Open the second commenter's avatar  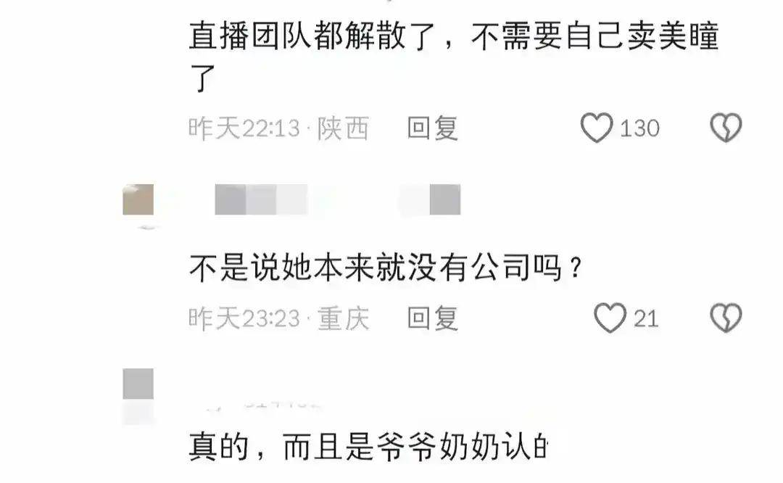138,199
